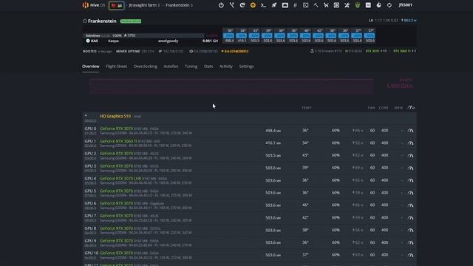473x266 pixels.
Task: Click the 38° temperature in GPU 8 row
Action: pos(305,230)
